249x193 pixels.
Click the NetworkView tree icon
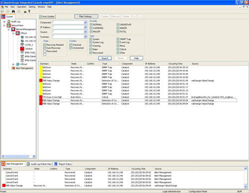pyautogui.click(x=8, y=25)
